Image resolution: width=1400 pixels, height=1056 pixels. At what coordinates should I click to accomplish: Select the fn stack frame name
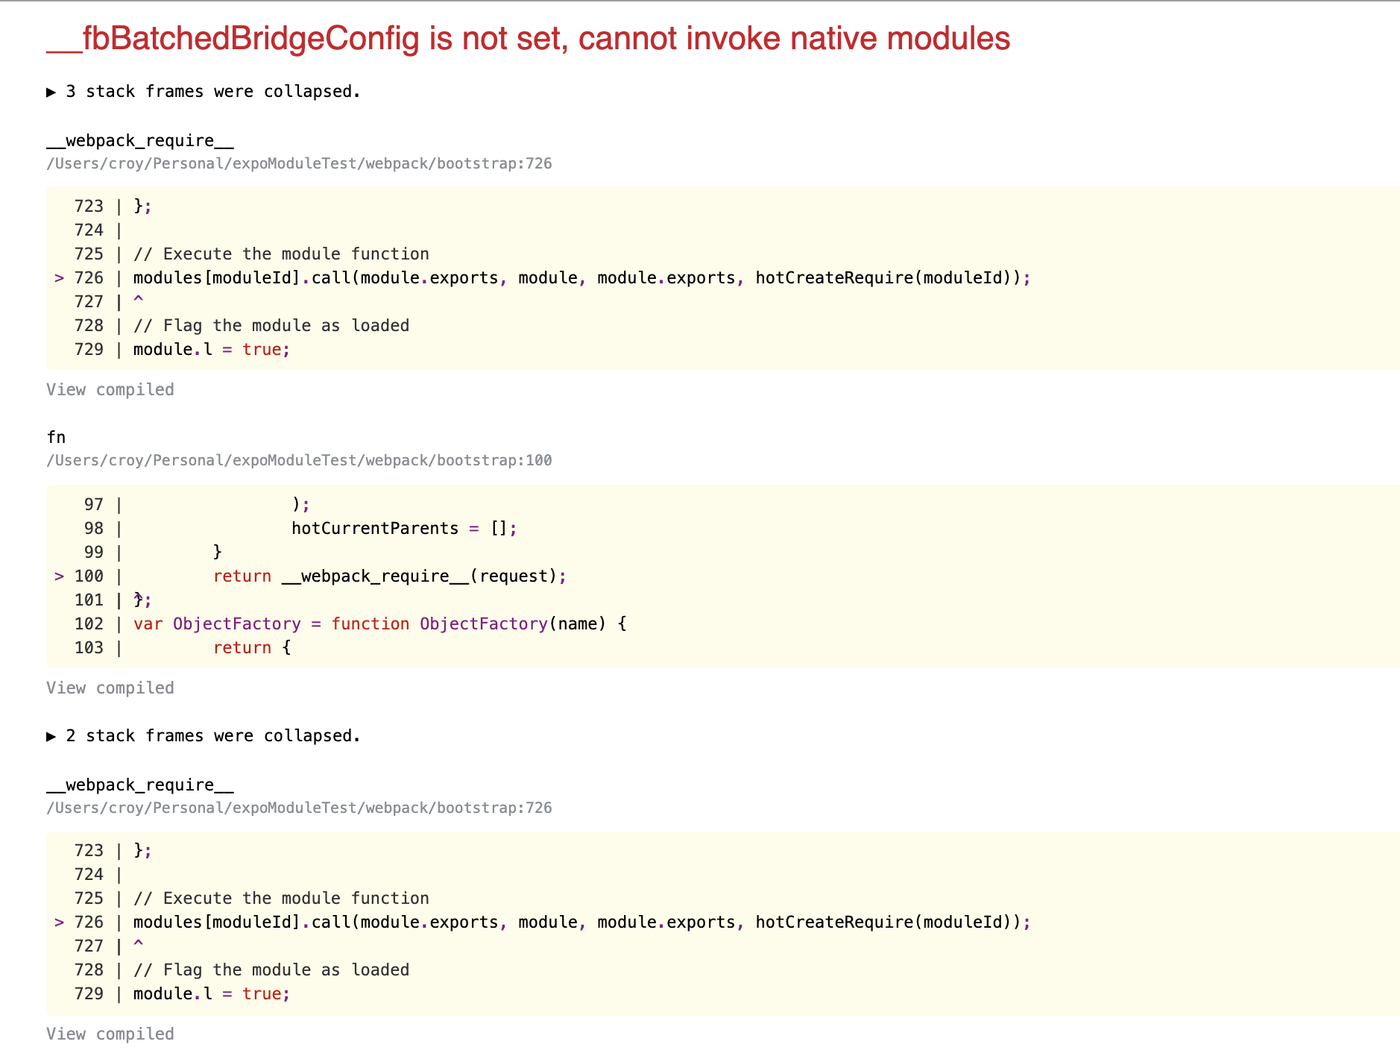(56, 436)
